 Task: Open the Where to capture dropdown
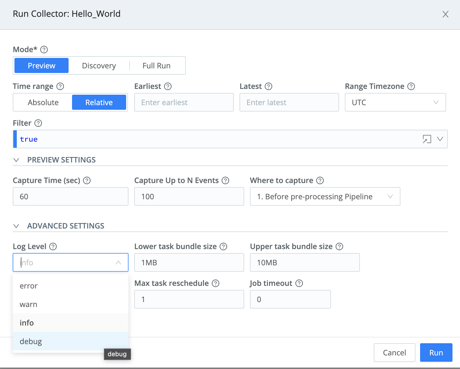[325, 197]
